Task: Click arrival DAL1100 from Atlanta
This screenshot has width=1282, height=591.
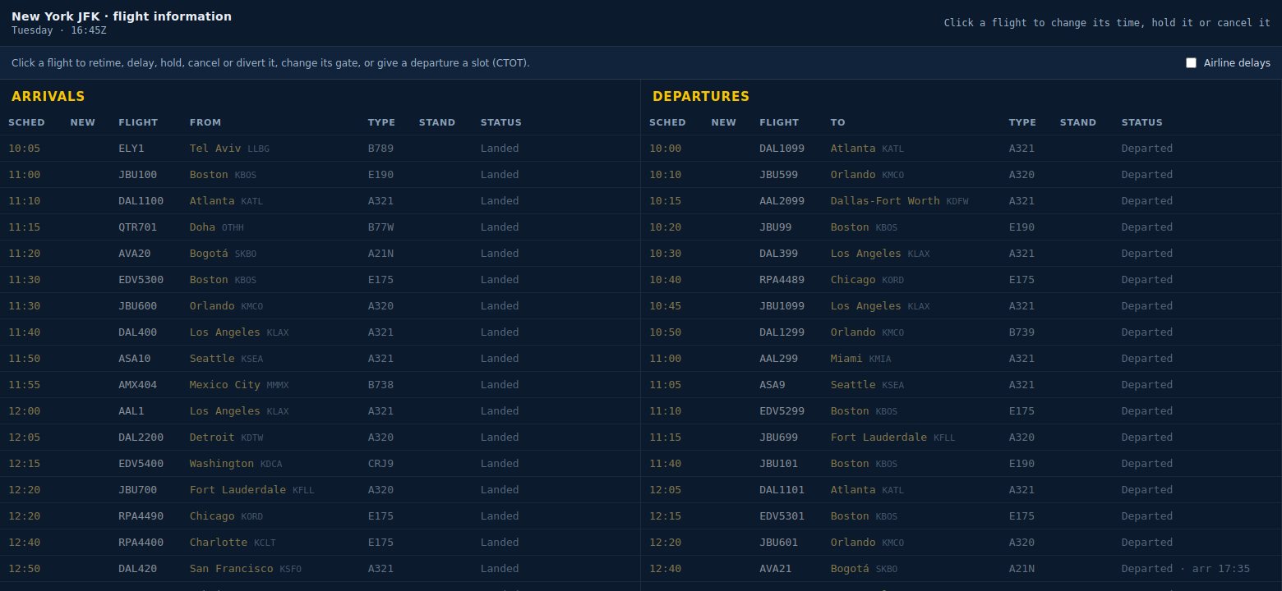Action: (x=320, y=201)
